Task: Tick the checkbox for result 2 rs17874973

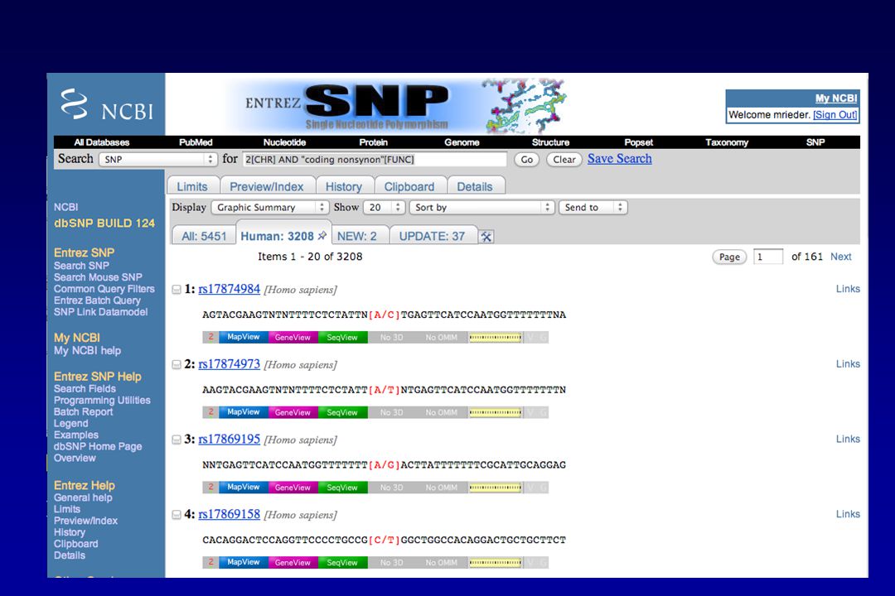Action: tap(177, 365)
